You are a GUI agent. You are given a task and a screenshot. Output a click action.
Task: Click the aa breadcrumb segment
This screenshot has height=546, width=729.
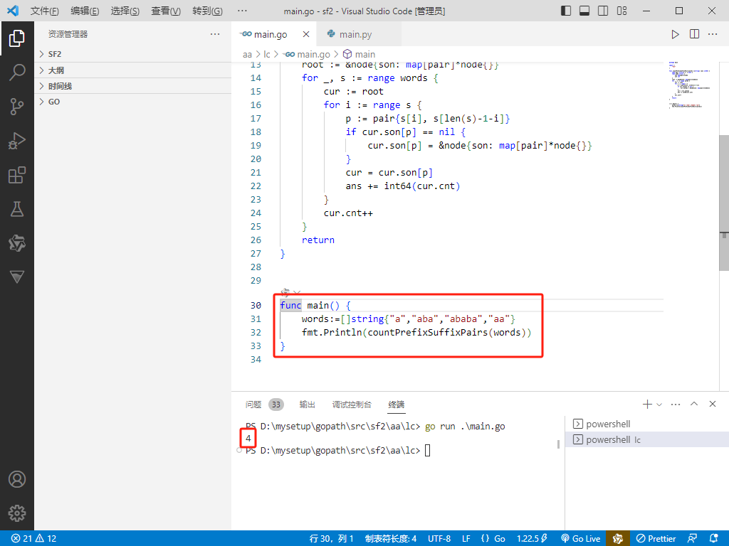(x=247, y=54)
